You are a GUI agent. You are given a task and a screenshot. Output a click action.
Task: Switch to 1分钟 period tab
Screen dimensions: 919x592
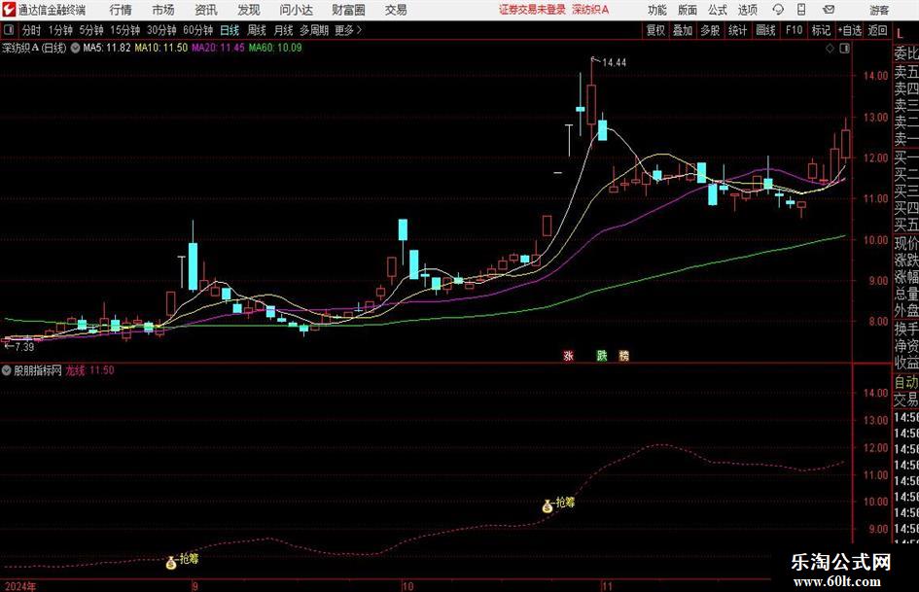[59, 30]
